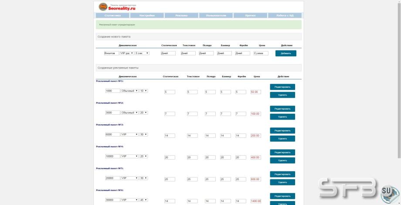
Task: Open the Статистика menu tab
Action: (112, 15)
